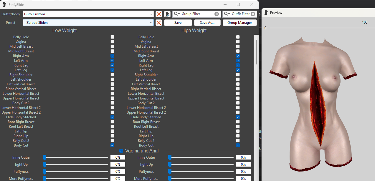This screenshot has height=181, width=375.
Task: Click the Preview window logo icon
Action: 266,12
